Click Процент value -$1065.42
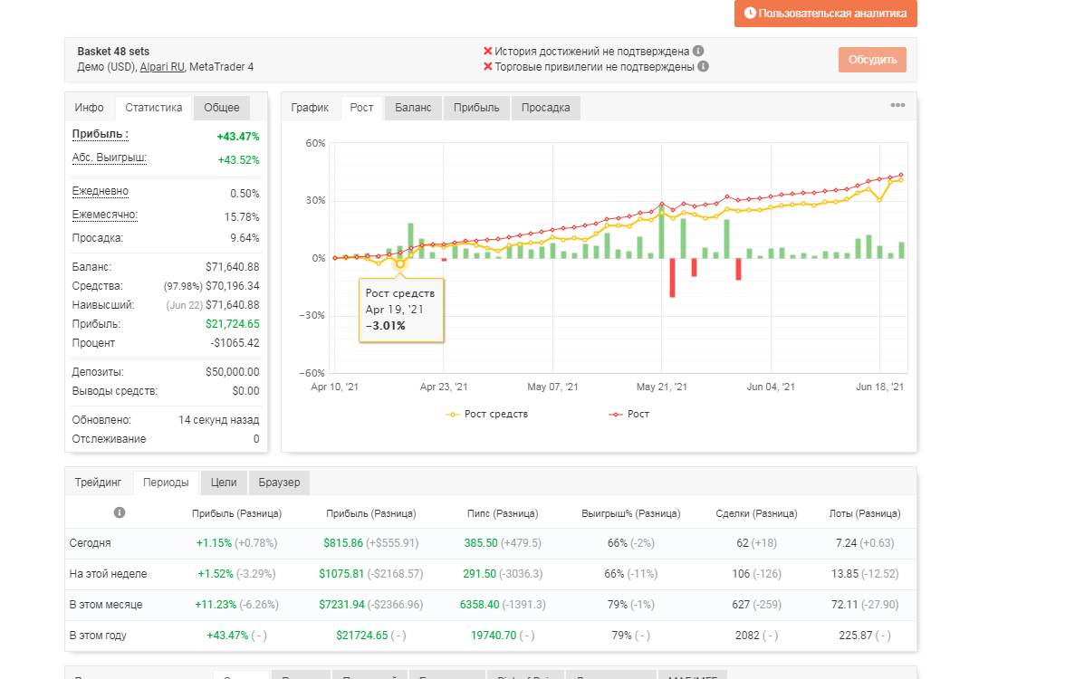This screenshot has height=679, width=1065. pyautogui.click(x=235, y=343)
